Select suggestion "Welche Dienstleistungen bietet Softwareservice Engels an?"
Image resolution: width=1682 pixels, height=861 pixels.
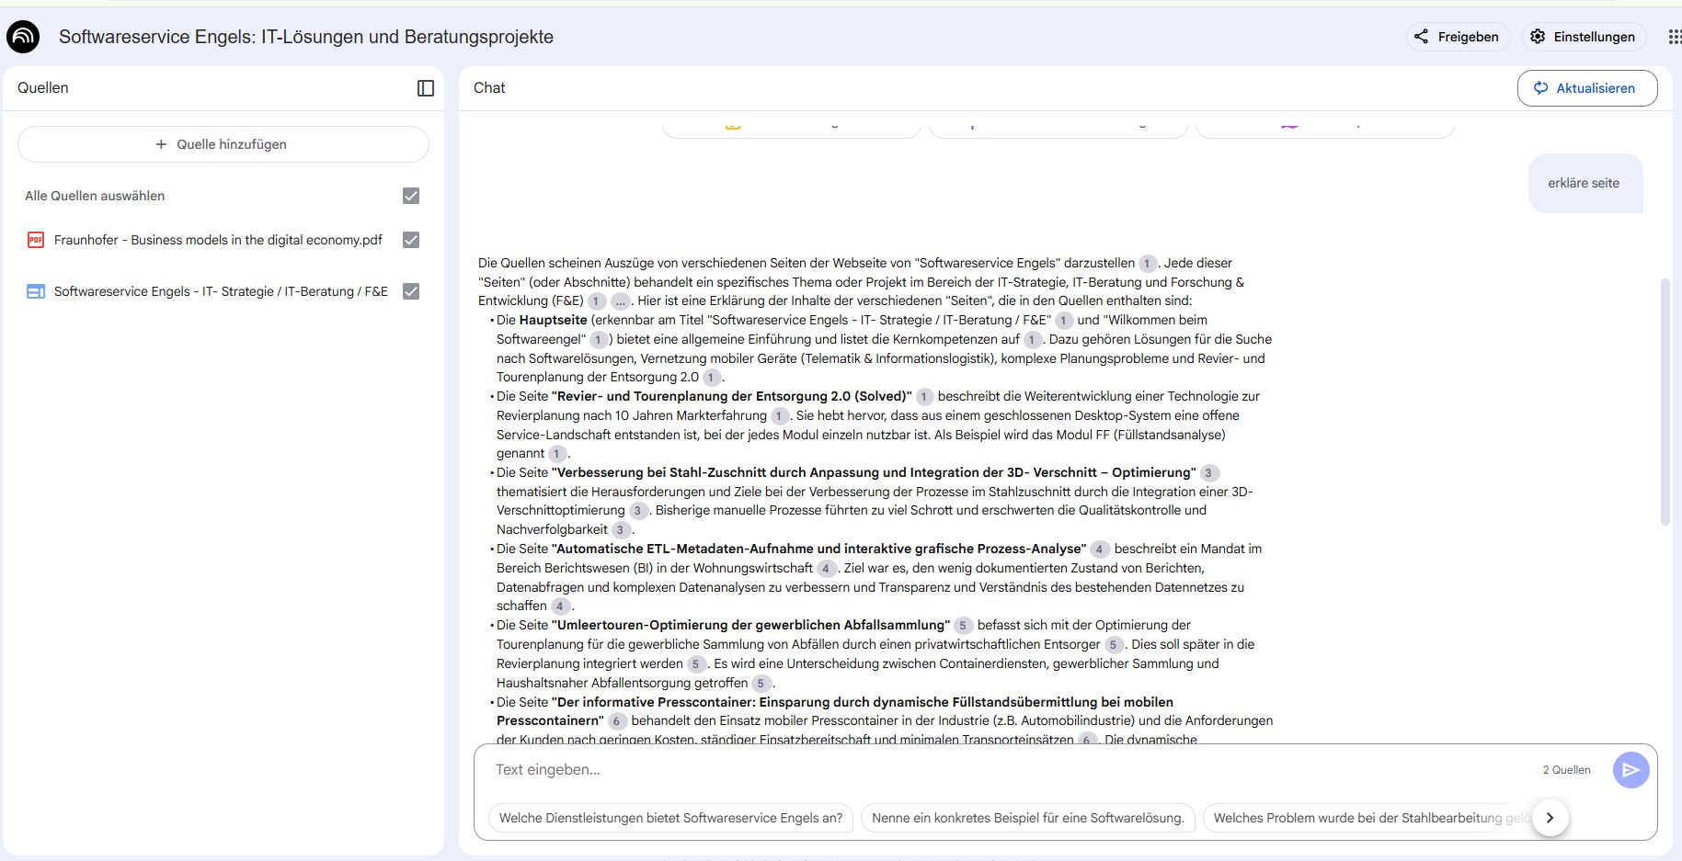670,818
